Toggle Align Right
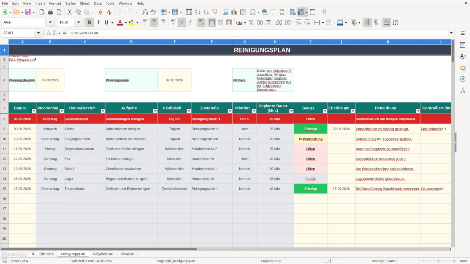 (163, 23)
